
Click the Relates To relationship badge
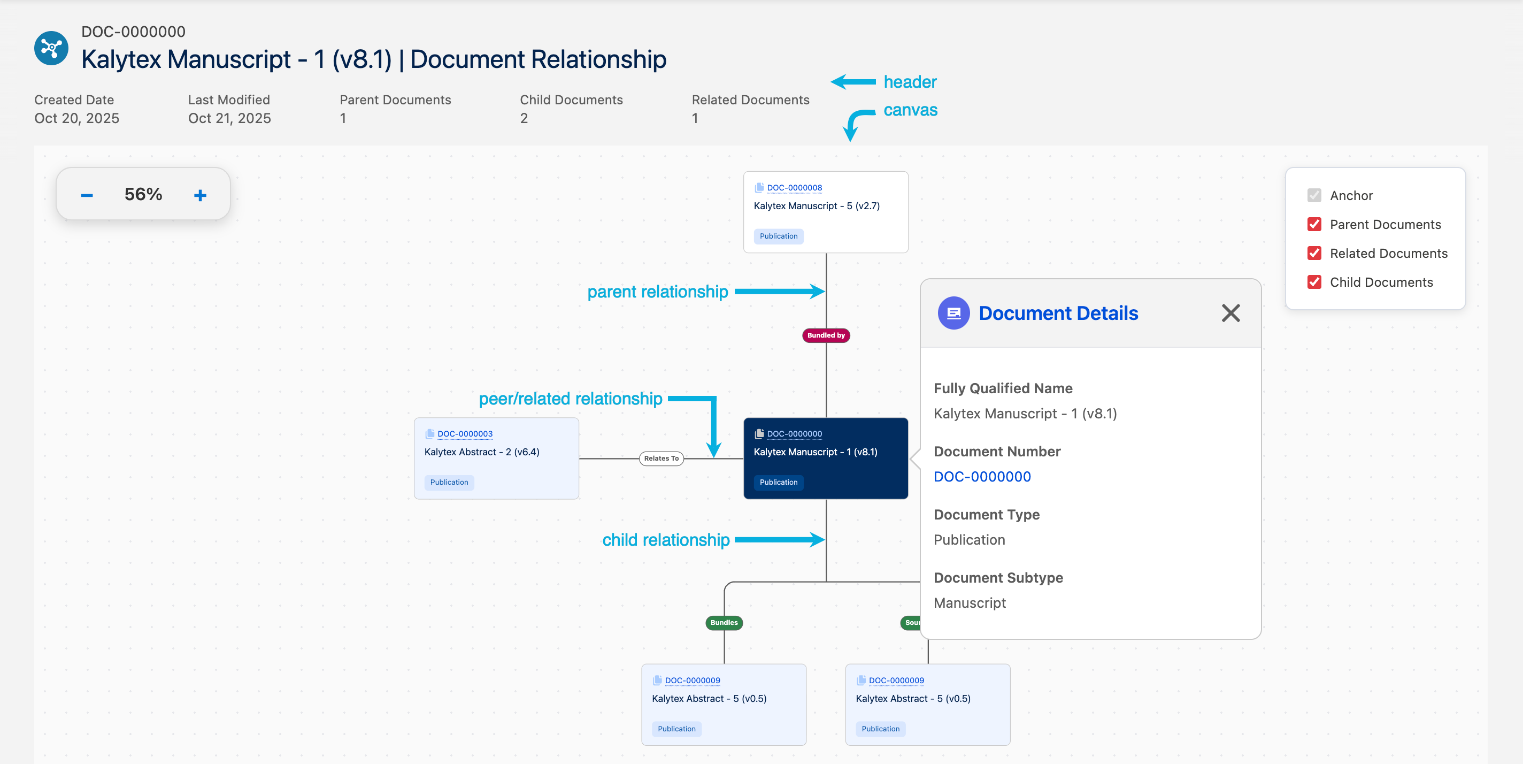pos(661,459)
